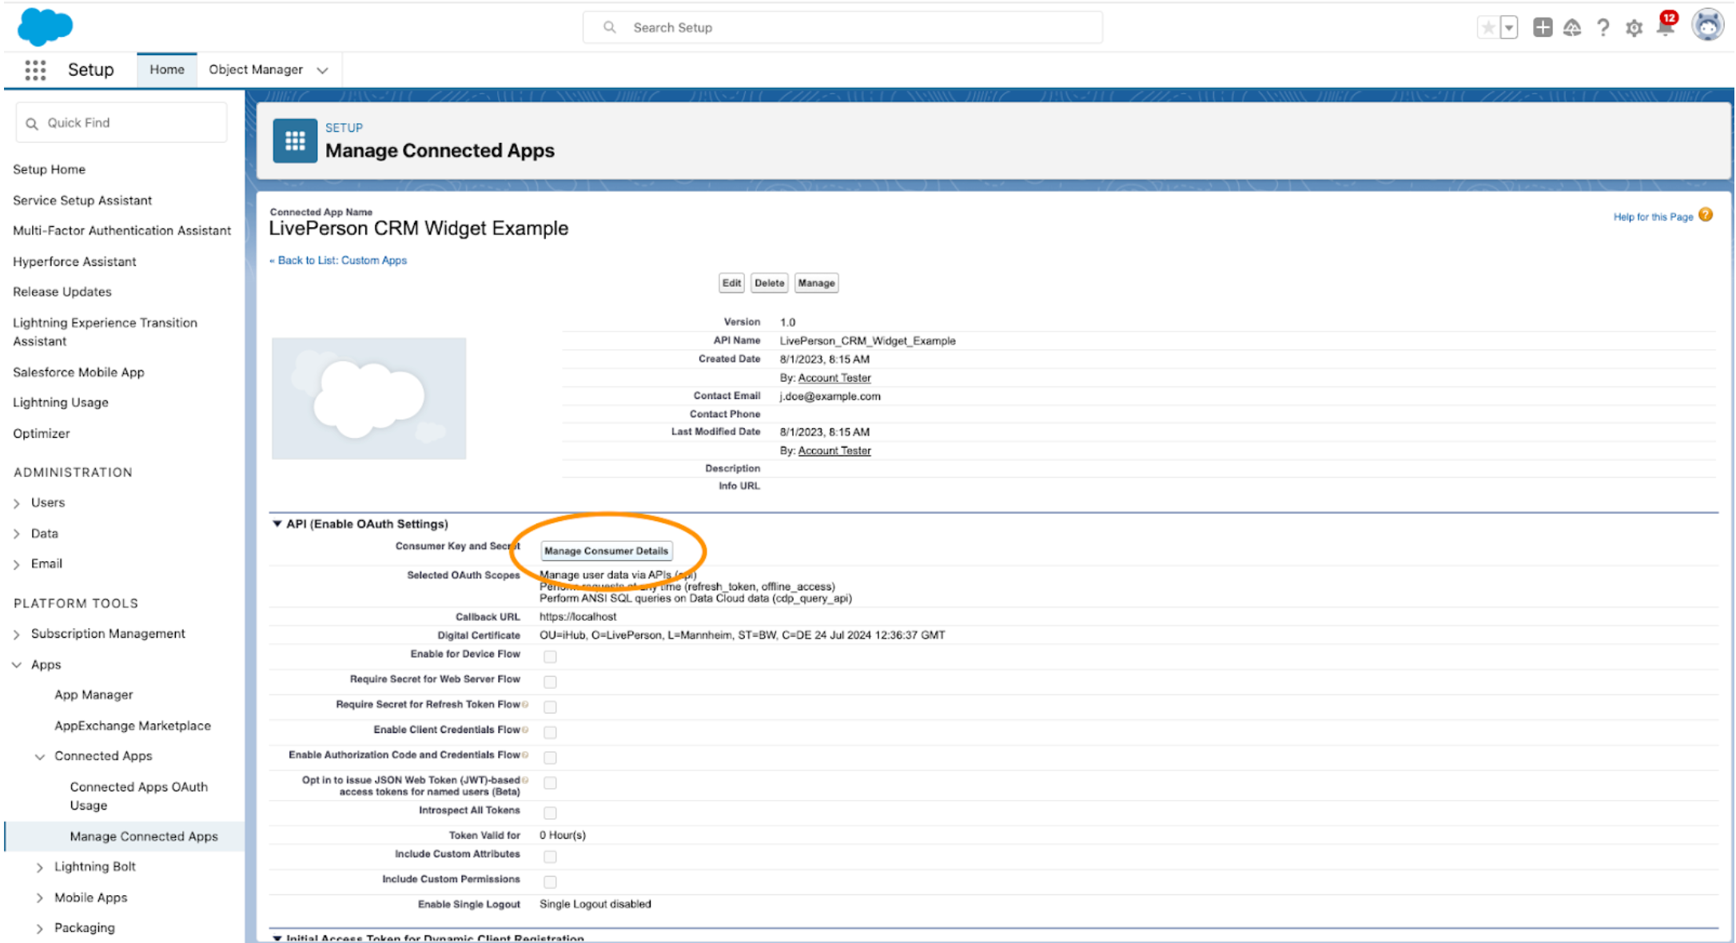Click info icon beside Enable Authorization Code and Credentials Flow
Screen dimensions: 1736x943
[x=525, y=755]
